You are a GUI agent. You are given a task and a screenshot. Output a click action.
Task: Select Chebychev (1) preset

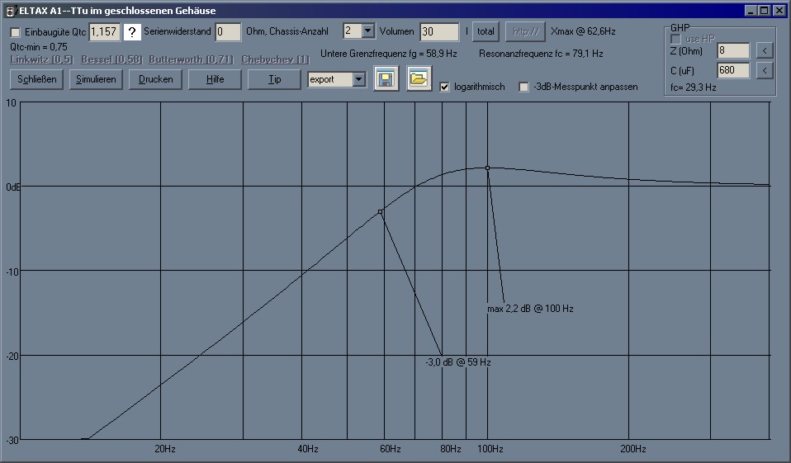tap(275, 59)
